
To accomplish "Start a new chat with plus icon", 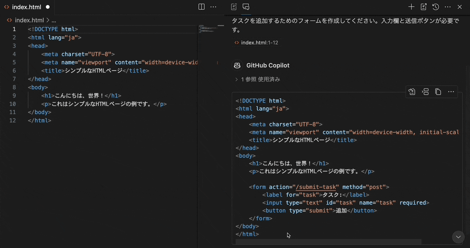I will pyautogui.click(x=411, y=7).
